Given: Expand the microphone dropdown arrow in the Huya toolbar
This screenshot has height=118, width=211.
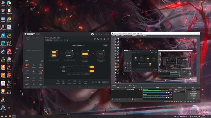Looking at the screenshot, I should [x=82, y=82].
